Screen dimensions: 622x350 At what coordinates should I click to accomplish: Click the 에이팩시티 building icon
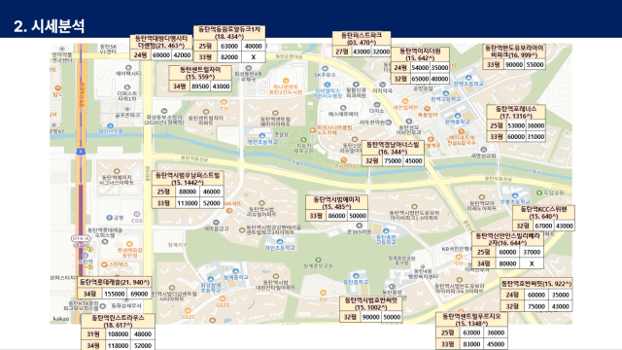pyautogui.click(x=128, y=68)
